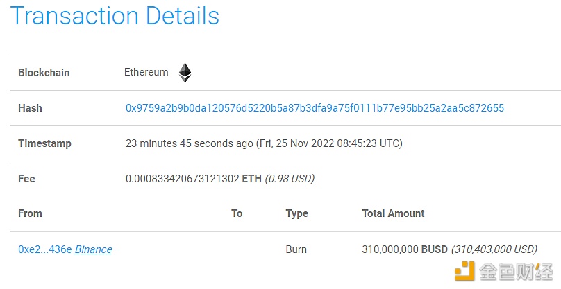Click the Blockchain row label
561x289 pixels.
point(44,73)
